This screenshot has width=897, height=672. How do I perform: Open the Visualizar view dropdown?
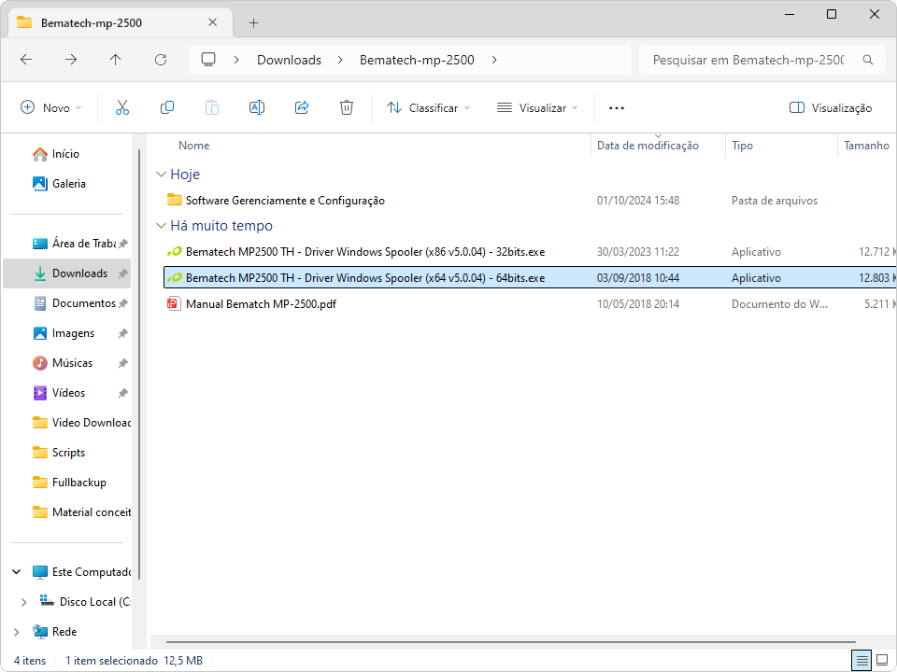pyautogui.click(x=537, y=107)
